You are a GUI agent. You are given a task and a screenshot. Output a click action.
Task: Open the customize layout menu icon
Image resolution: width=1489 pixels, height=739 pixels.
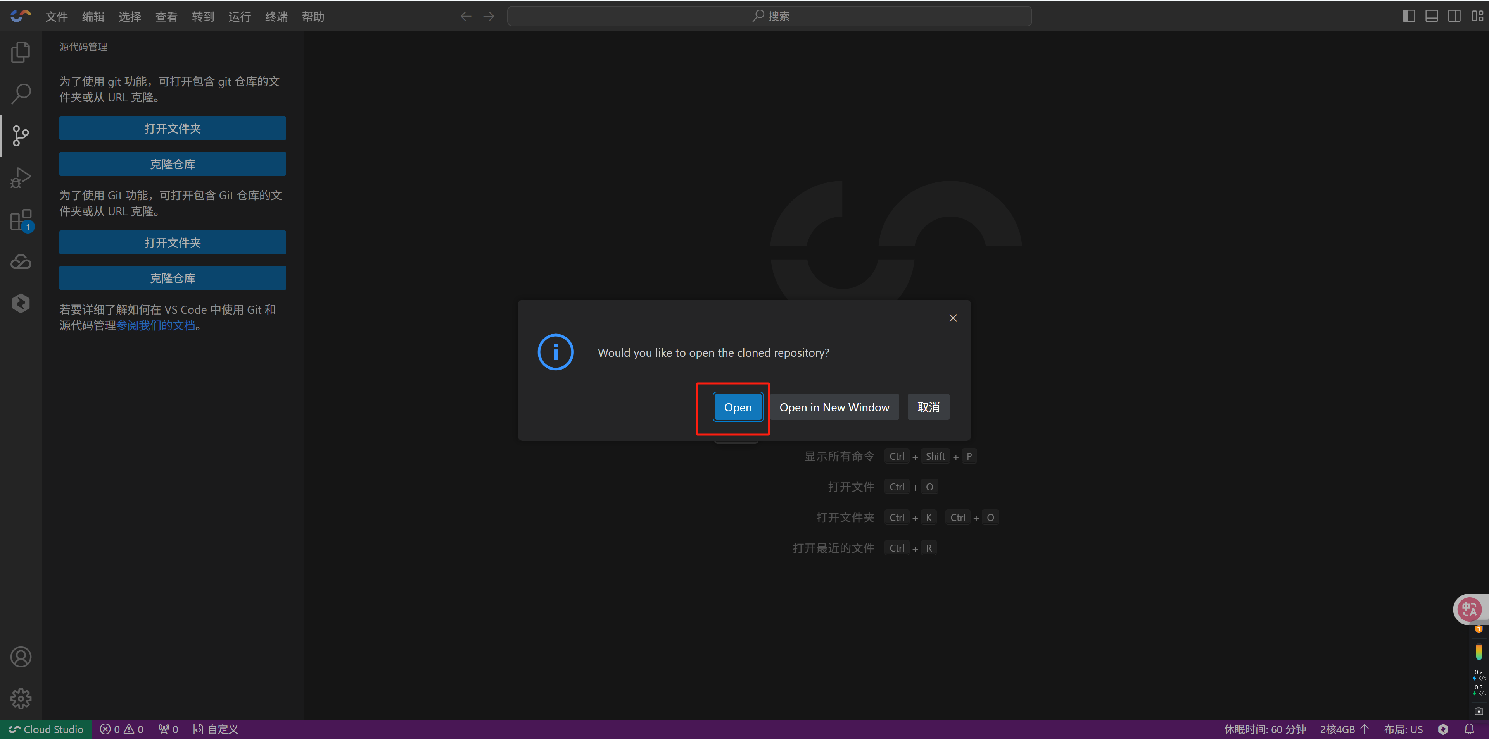pos(1477,16)
